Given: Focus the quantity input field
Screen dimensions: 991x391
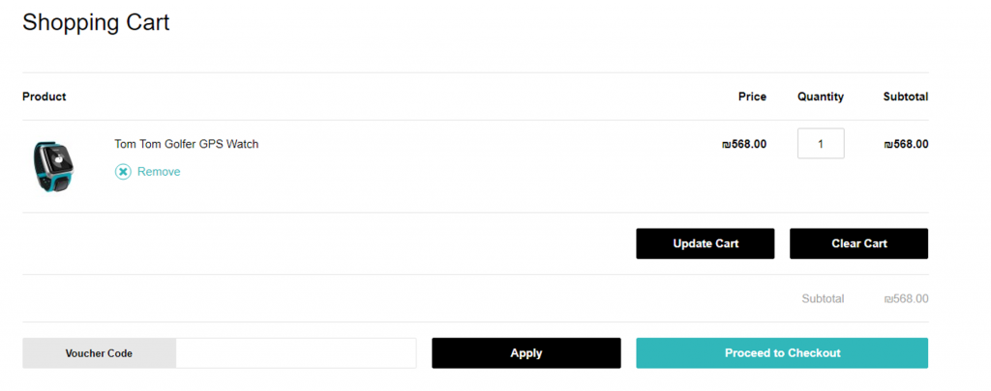Looking at the screenshot, I should click(821, 144).
